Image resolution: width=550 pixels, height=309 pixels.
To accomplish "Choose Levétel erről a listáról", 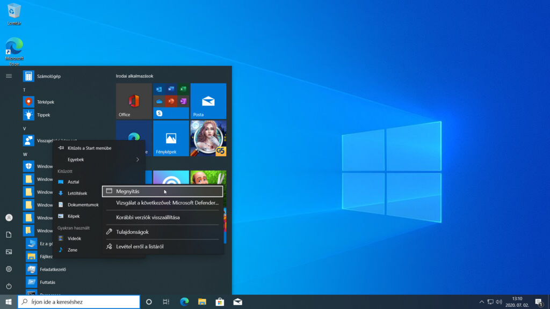I will pos(162,247).
